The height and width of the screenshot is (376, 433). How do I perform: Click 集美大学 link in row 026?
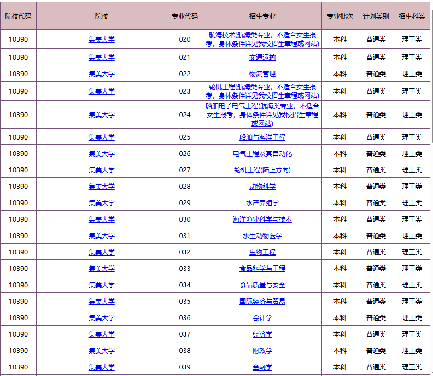click(x=101, y=153)
